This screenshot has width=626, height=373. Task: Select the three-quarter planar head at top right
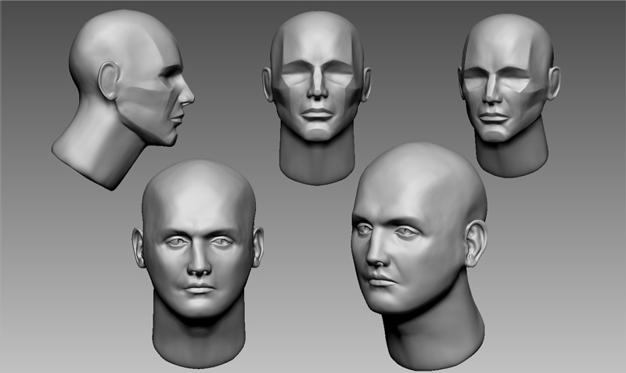tap(509, 95)
